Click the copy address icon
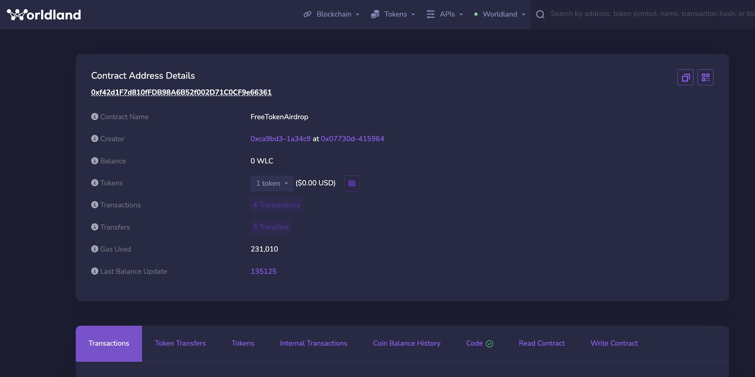Image resolution: width=755 pixels, height=377 pixels. pos(685,78)
